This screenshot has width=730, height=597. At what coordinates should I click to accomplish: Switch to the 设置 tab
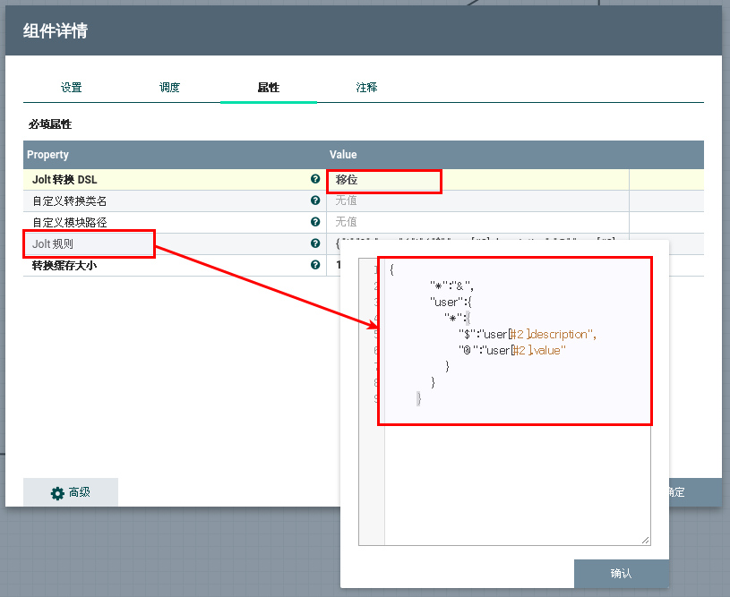(x=72, y=88)
